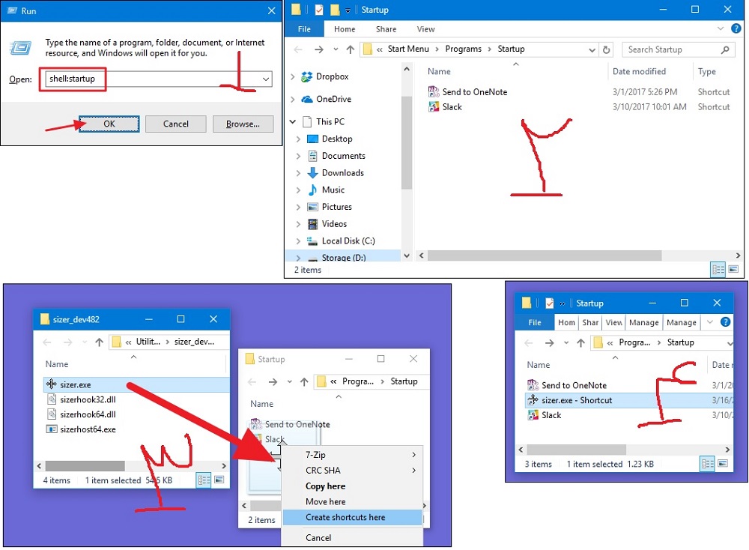Image resolution: width=749 pixels, height=550 pixels.
Task: Expand the This PC tree node
Action: [x=291, y=121]
